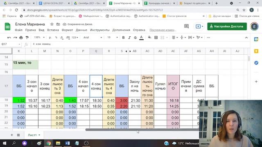
Task: Toggle Italic formatting
Action: 129,38
